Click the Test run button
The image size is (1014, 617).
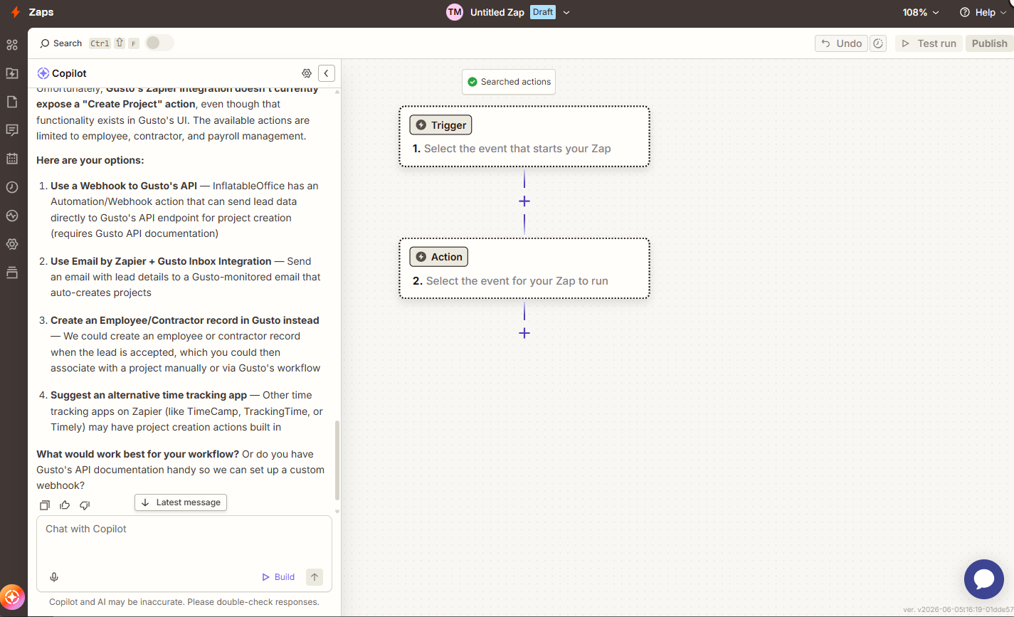click(x=929, y=43)
